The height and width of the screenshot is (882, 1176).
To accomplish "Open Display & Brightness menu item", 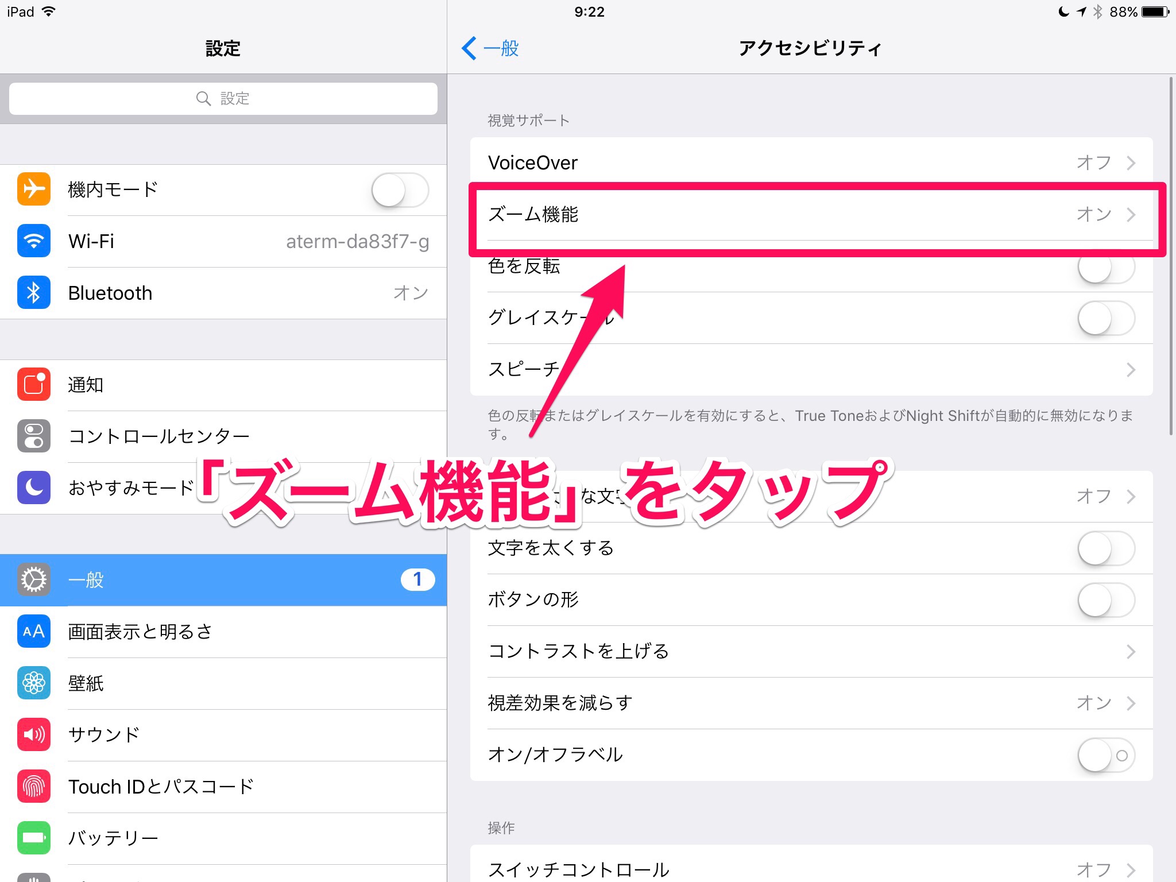I will point(140,632).
